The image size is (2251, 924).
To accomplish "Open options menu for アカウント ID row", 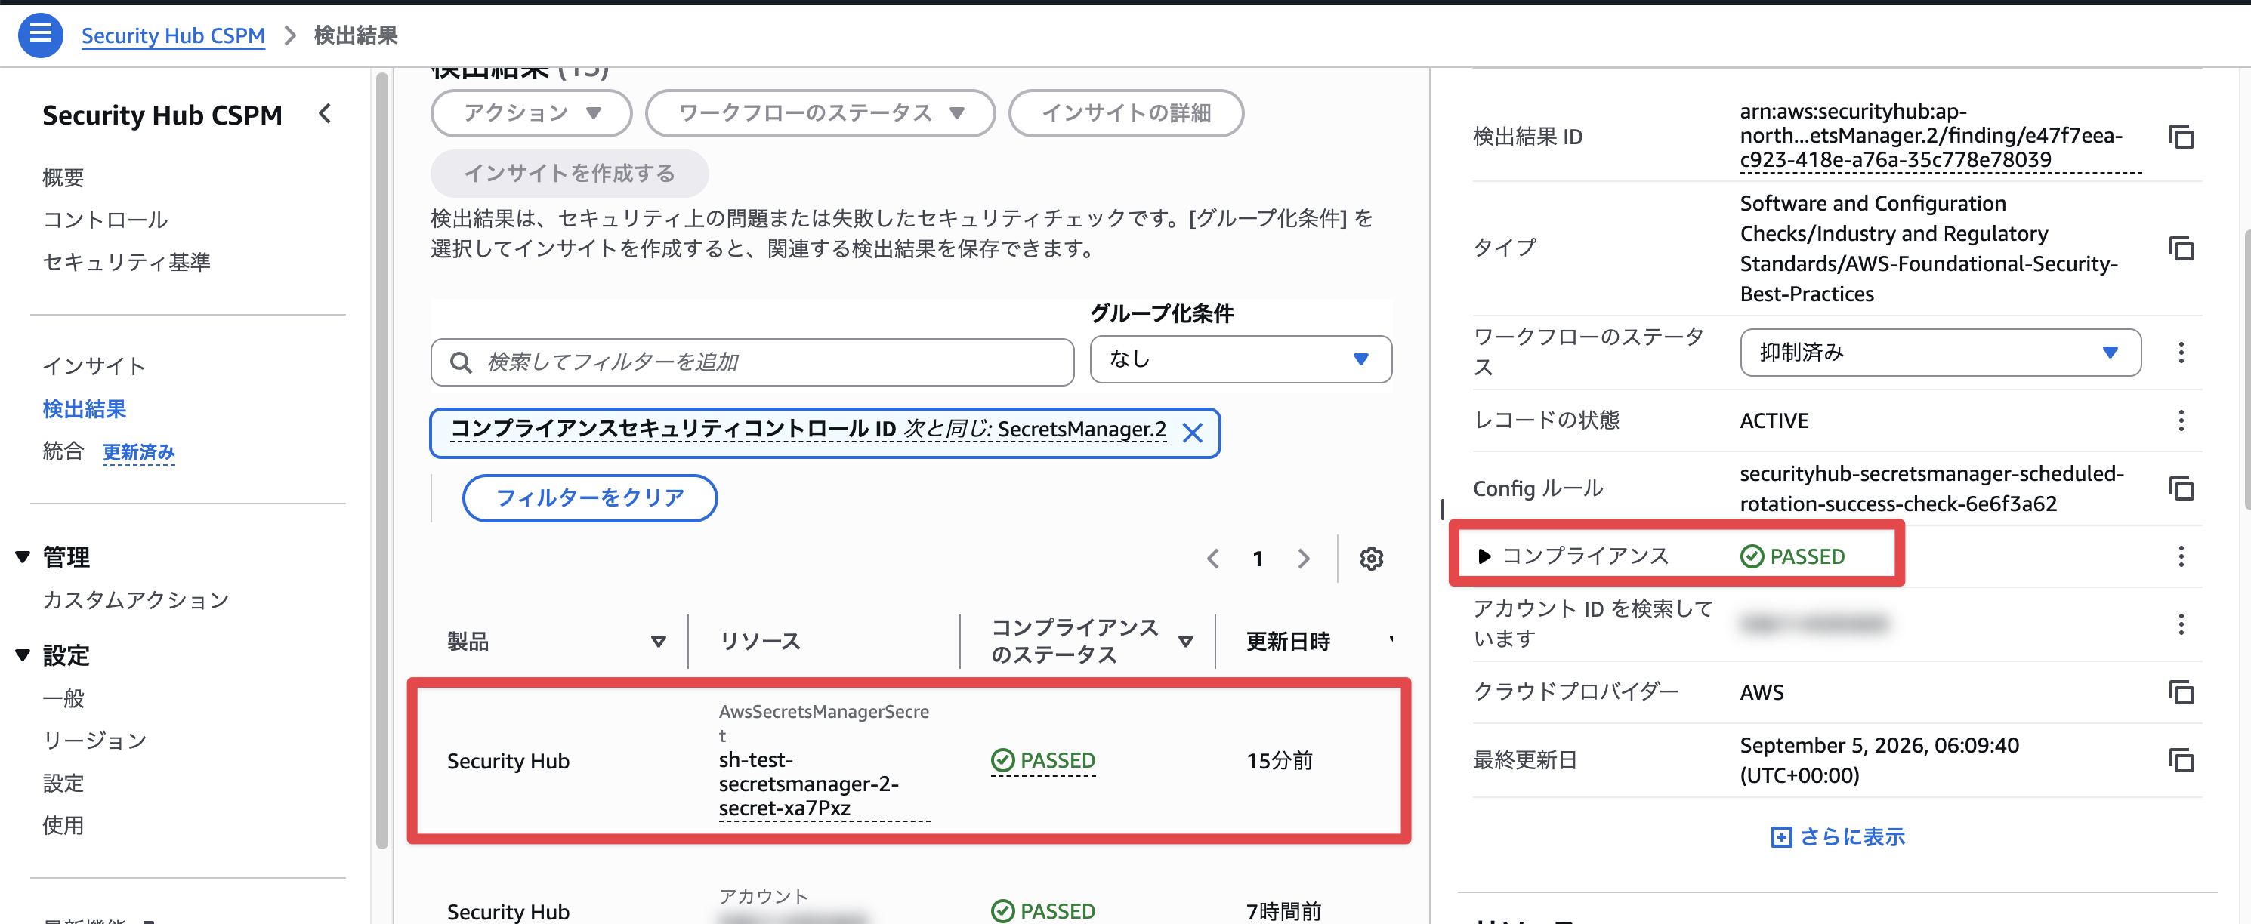I will (x=2181, y=624).
